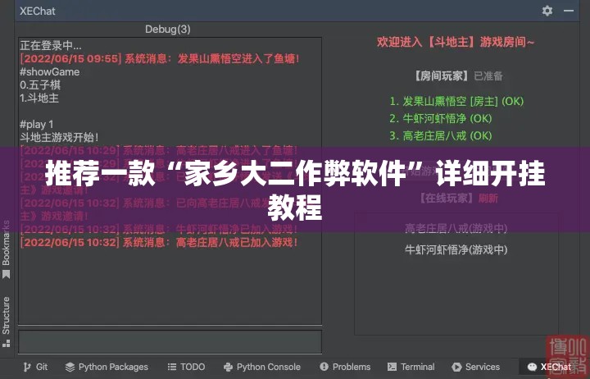The image size is (590, 379).
Task: Open the Services tool window
Action: tap(476, 367)
